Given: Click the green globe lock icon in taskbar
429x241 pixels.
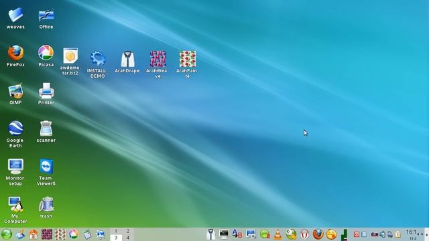Looking at the screenshot, I should [x=265, y=234].
